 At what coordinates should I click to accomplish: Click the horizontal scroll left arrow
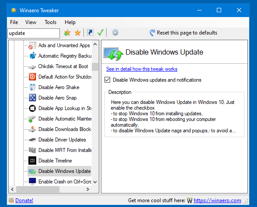coord(12,190)
